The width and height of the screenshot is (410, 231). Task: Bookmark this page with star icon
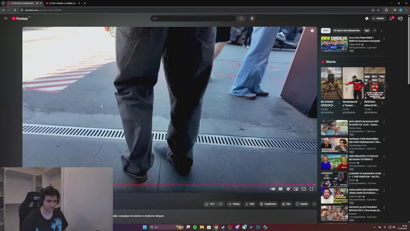pyautogui.click(x=378, y=10)
